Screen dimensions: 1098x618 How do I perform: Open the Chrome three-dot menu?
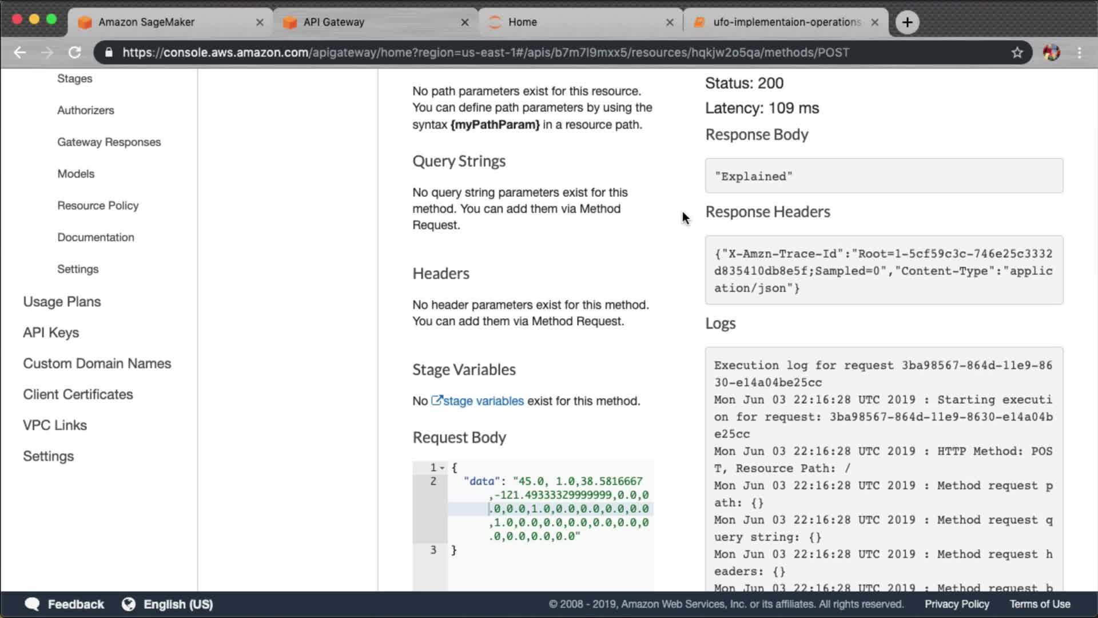1079,53
